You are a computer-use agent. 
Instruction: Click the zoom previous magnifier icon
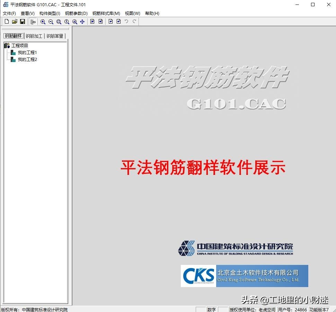[x=74, y=22]
